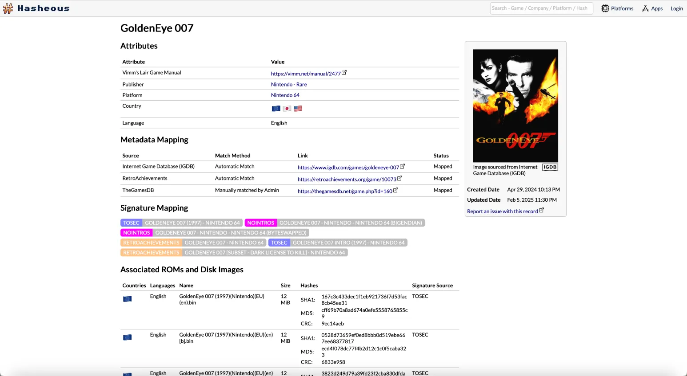The width and height of the screenshot is (687, 376).
Task: Click MD5 hash starting ecd4f078dc77
Action: [364, 352]
